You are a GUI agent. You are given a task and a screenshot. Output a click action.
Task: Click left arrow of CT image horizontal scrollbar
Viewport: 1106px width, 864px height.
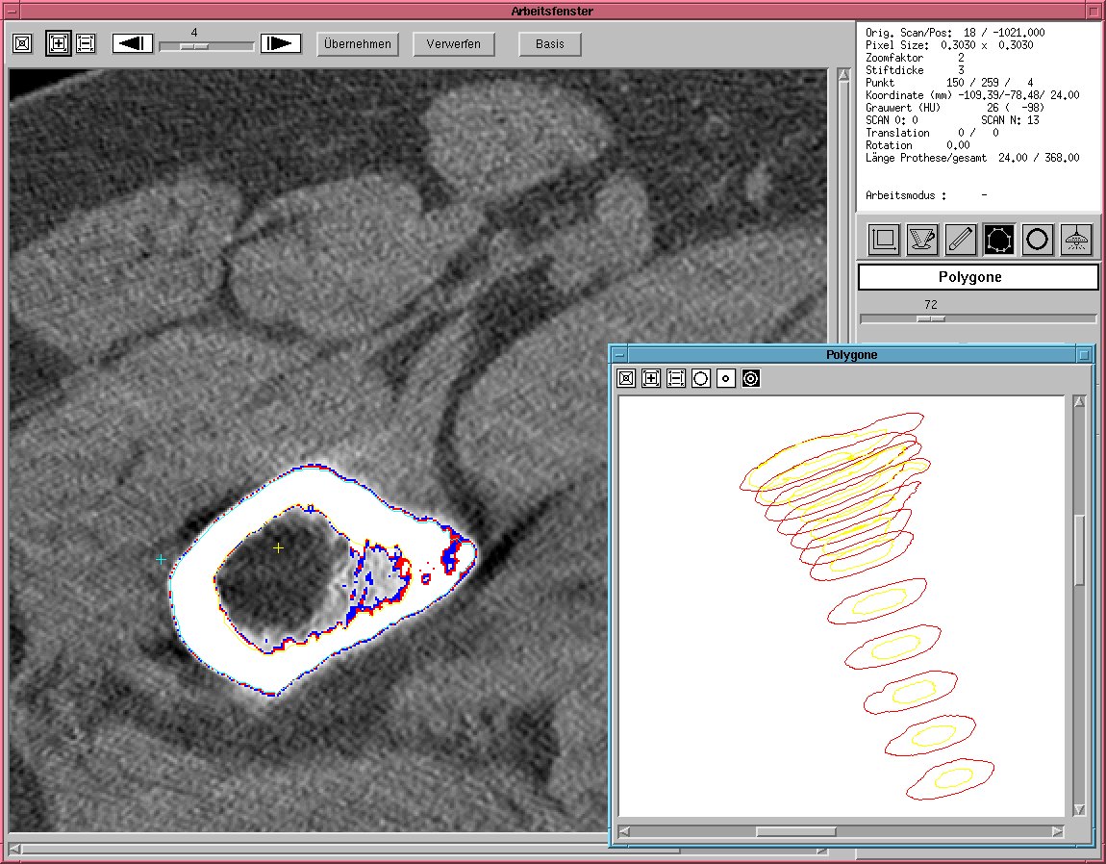tap(14, 850)
